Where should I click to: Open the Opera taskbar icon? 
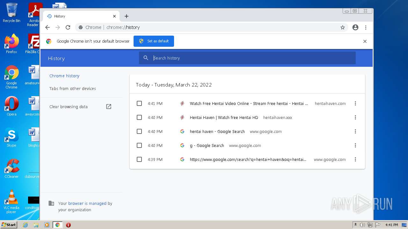click(68, 225)
